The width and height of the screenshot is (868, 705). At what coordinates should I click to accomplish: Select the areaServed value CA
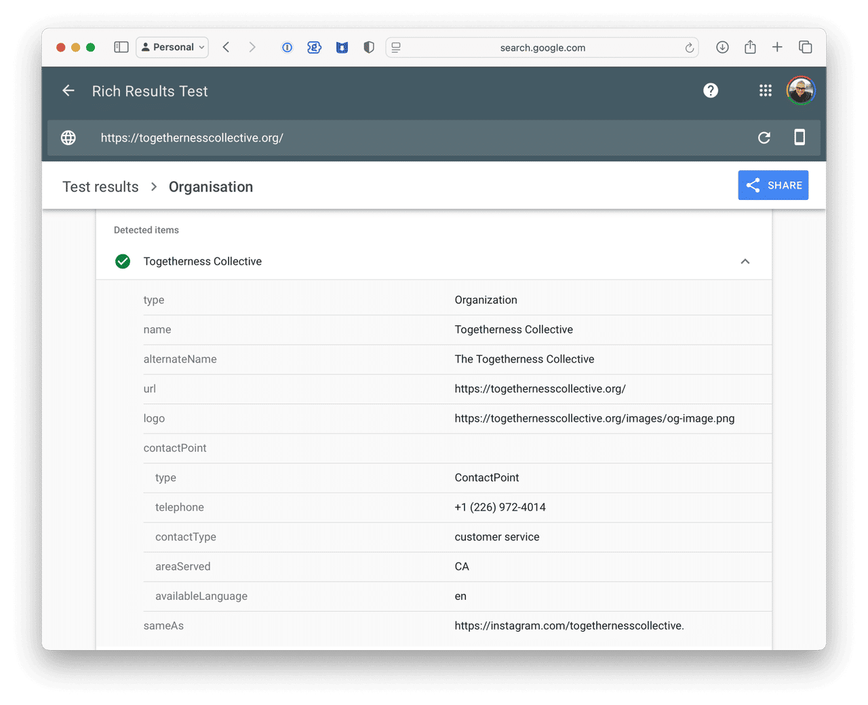tap(462, 567)
